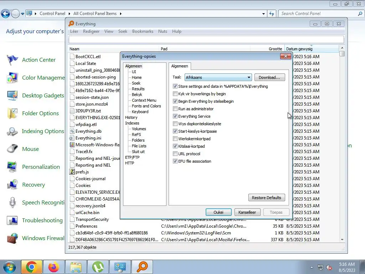
Task: Click the Everything search input field
Action: [x=206, y=39]
